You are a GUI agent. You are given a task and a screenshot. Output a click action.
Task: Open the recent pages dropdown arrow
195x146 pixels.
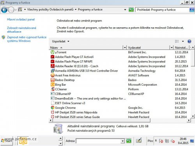click(16, 10)
